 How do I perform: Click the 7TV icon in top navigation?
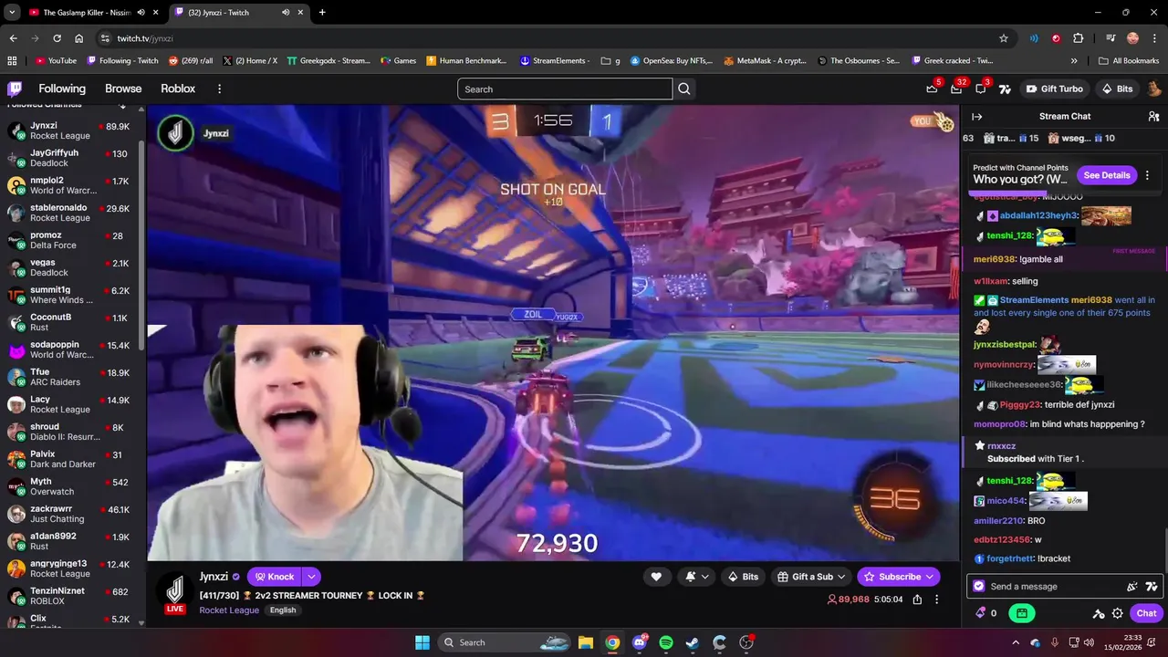point(1005,89)
